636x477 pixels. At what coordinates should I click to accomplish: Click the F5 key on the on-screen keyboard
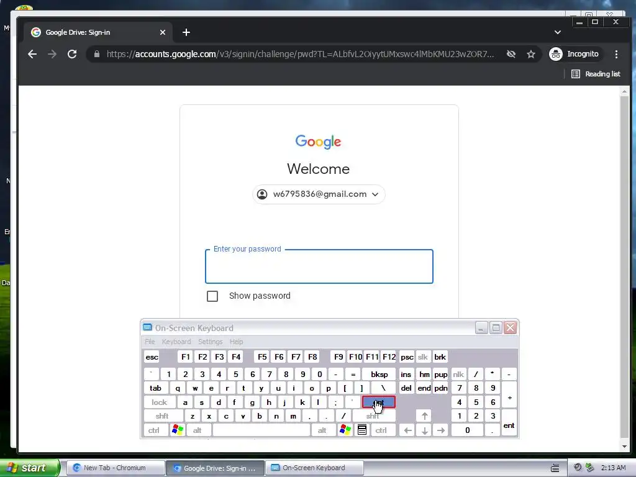(x=262, y=357)
